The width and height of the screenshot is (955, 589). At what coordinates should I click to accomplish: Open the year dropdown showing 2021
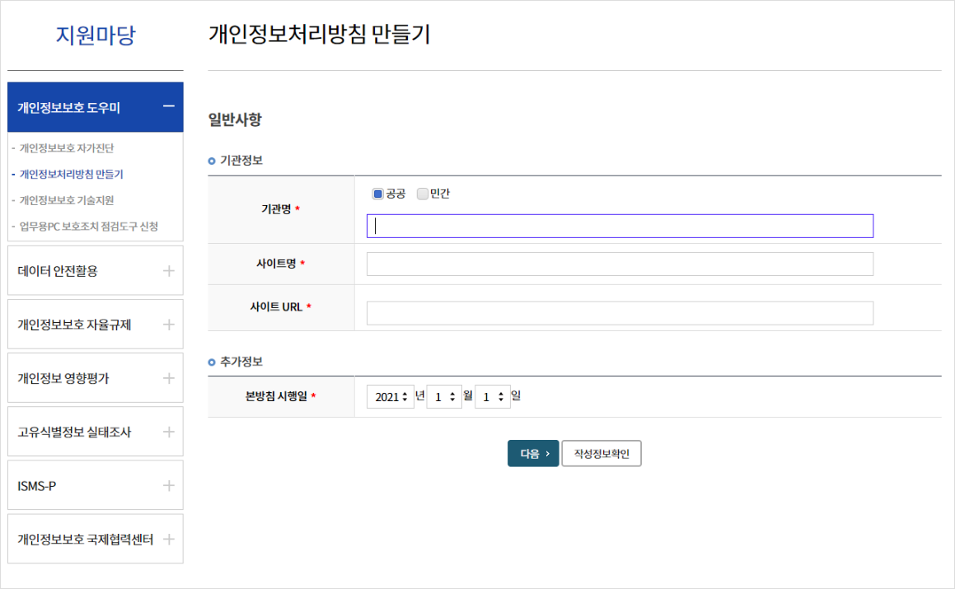tap(389, 397)
